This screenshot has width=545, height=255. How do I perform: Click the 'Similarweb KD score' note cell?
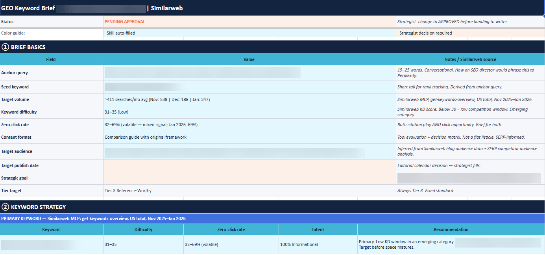coord(470,112)
